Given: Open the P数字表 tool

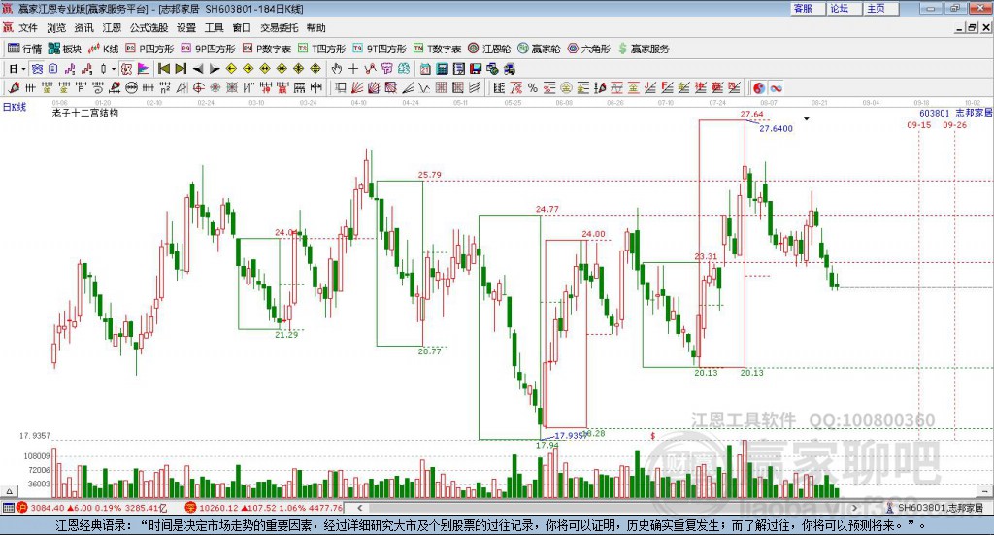Looking at the screenshot, I should [x=266, y=49].
